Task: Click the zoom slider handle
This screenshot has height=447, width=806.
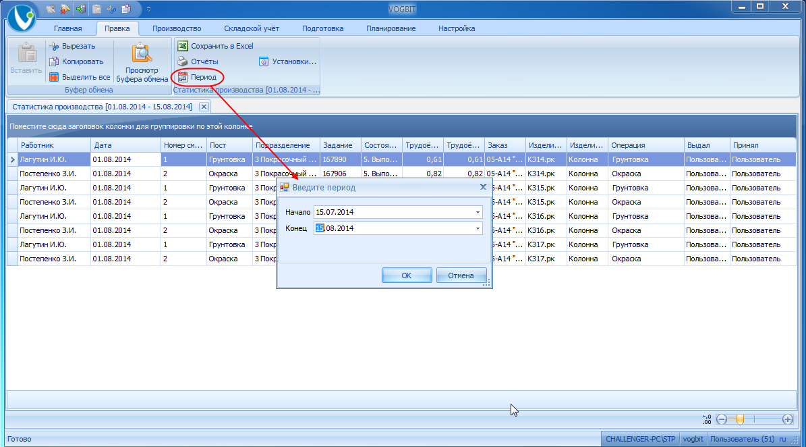Action: click(x=740, y=420)
